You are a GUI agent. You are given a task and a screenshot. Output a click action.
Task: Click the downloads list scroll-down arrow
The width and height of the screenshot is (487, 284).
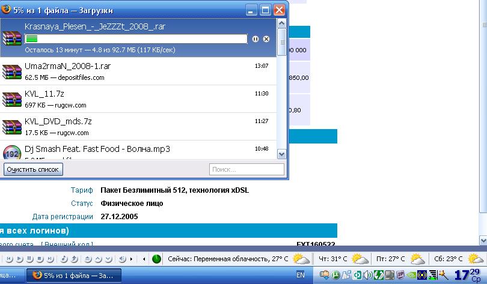point(282,154)
